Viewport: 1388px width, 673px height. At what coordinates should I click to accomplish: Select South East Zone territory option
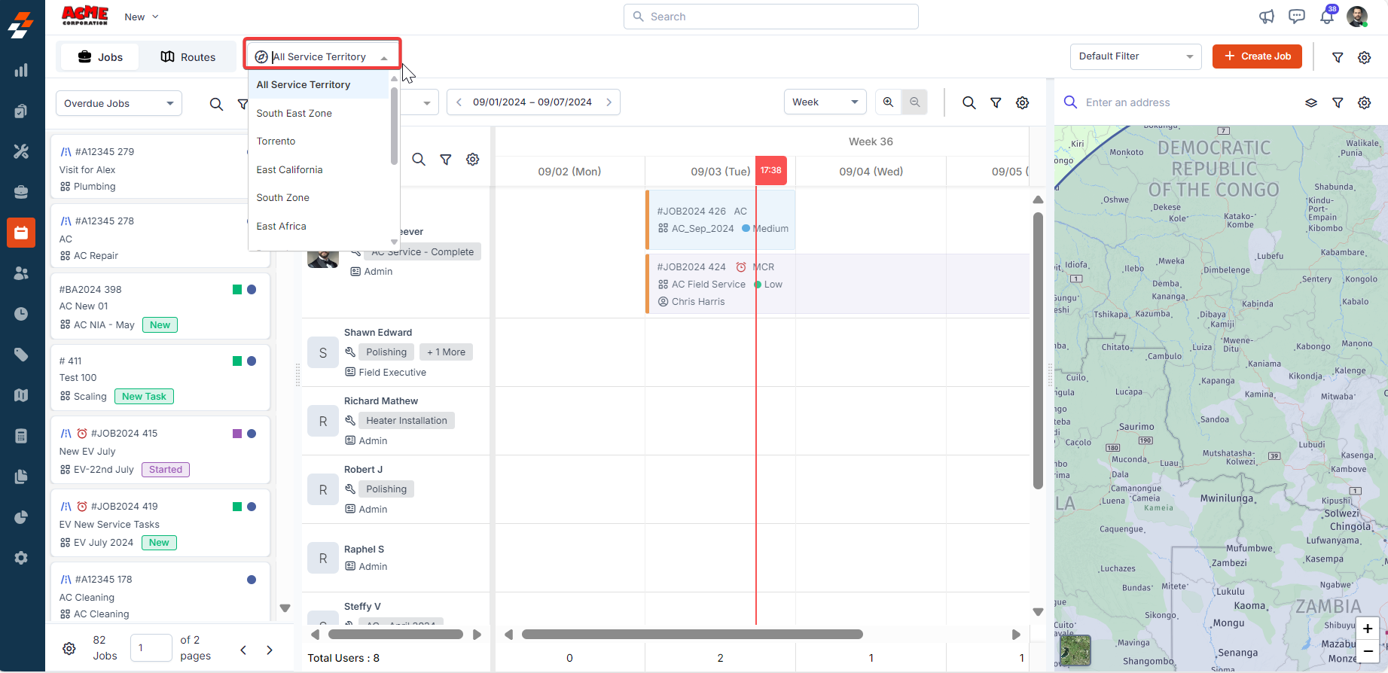(294, 113)
